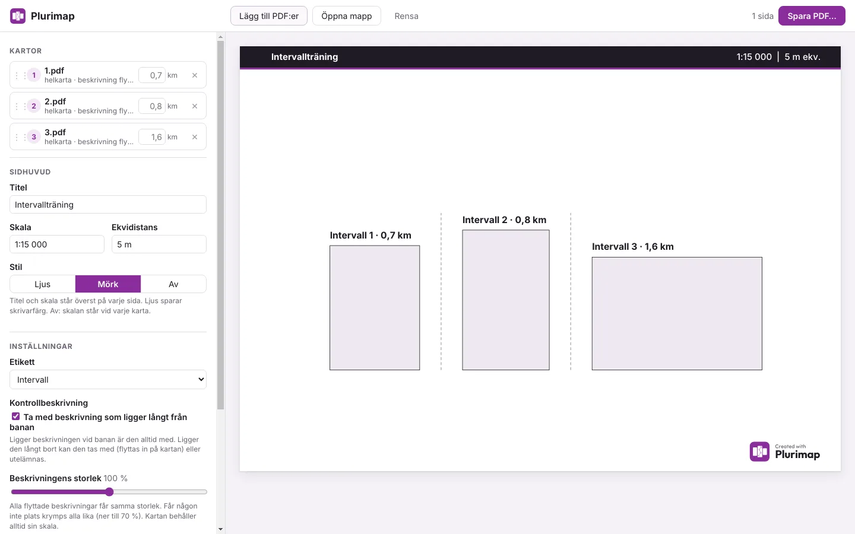Viewport: 855px width, 534px height.
Task: Click the sidebar vertical scrollbar thumb
Action: tap(221, 225)
